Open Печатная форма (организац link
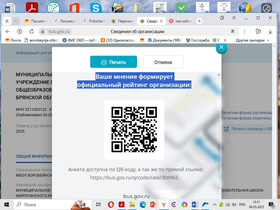This screenshot has height=210, width=280. point(247,113)
